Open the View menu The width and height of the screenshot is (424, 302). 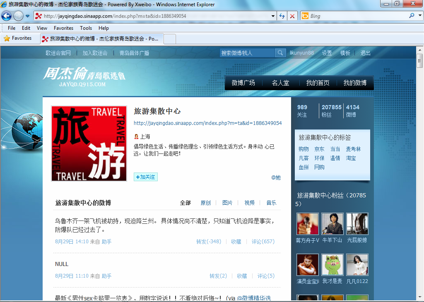click(42, 28)
